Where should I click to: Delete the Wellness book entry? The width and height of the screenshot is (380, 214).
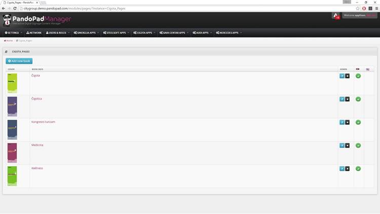click(347, 169)
